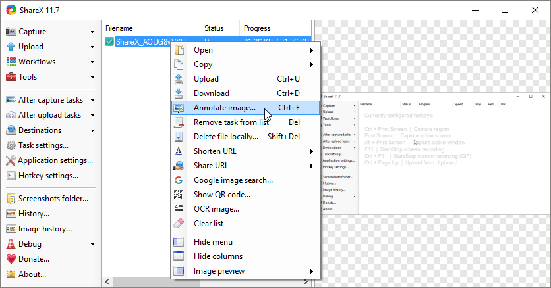This screenshot has width=551, height=288.
Task: Click the Donate label in sidebar
Action: coord(34,259)
